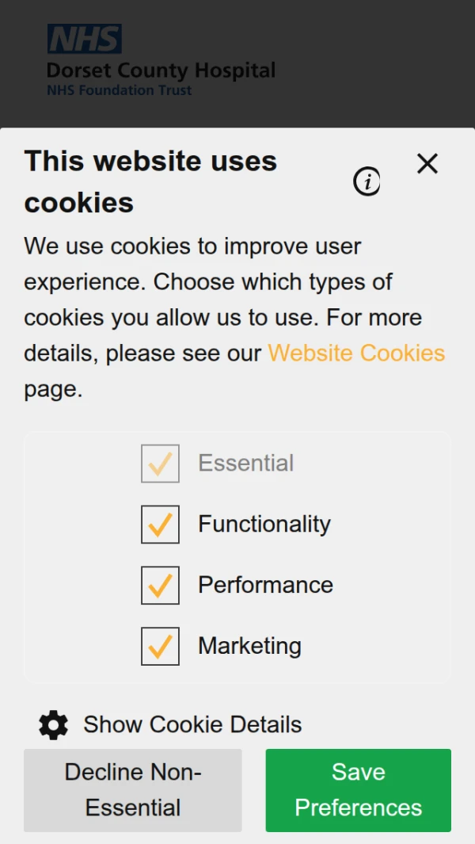
Task: Click the NHS logo badge
Action: pos(84,39)
